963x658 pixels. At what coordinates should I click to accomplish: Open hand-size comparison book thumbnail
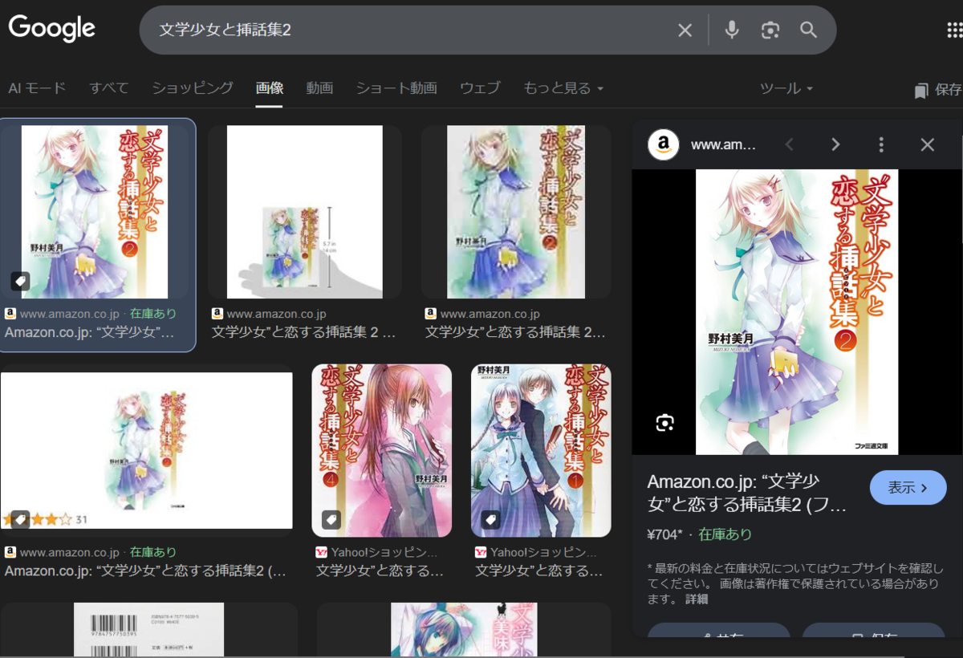(x=305, y=212)
